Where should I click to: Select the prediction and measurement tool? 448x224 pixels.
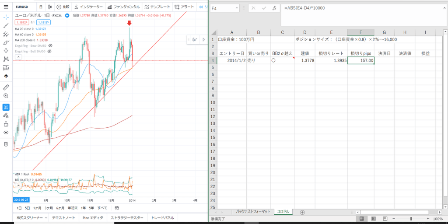pyautogui.click(x=6, y=68)
